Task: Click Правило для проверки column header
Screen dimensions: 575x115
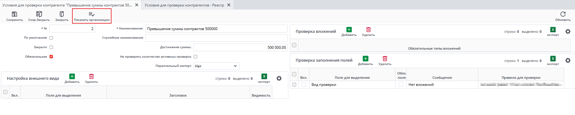Action: 521,78
